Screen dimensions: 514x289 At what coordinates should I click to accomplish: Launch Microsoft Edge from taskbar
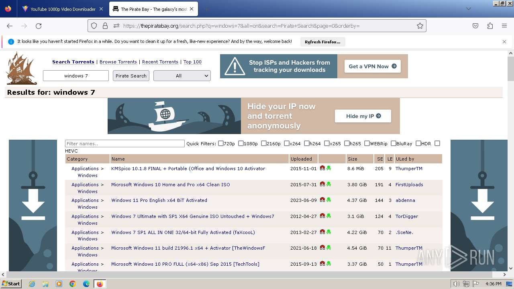86,284
